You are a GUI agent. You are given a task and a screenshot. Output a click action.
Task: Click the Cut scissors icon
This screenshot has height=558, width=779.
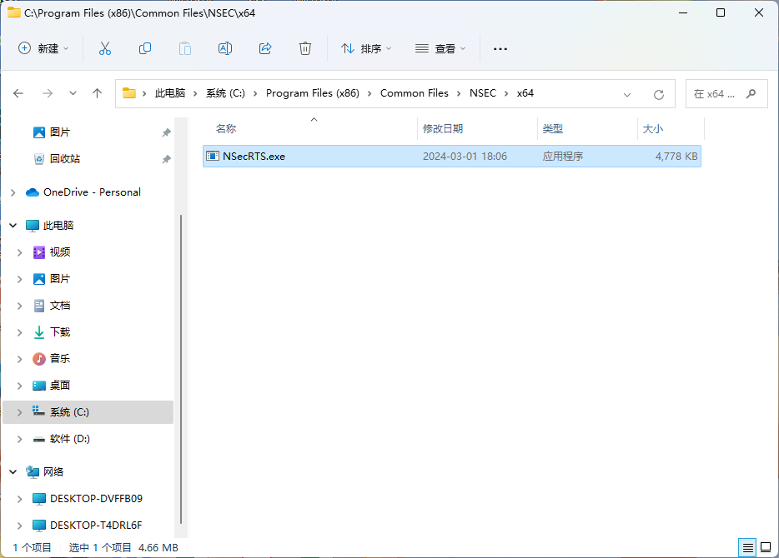(x=104, y=48)
